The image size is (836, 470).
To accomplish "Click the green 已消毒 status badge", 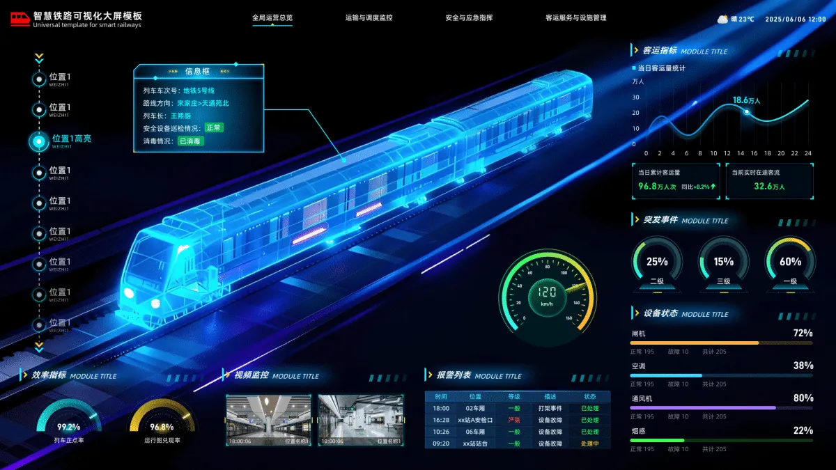I will 190,141.
